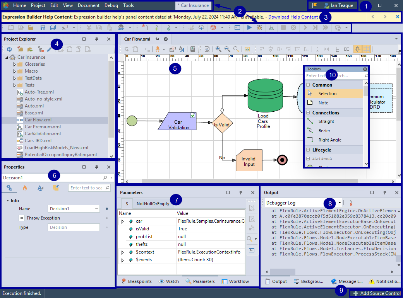The width and height of the screenshot is (403, 298).
Task: Click the magnifier zoom icon in canvas toolbar
Action: (x=236, y=49)
